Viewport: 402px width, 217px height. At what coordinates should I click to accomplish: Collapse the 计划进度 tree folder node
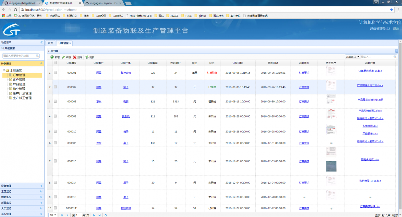coord(4,70)
